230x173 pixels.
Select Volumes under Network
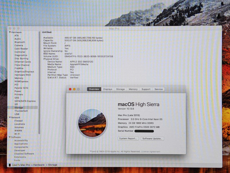(x=19, y=127)
